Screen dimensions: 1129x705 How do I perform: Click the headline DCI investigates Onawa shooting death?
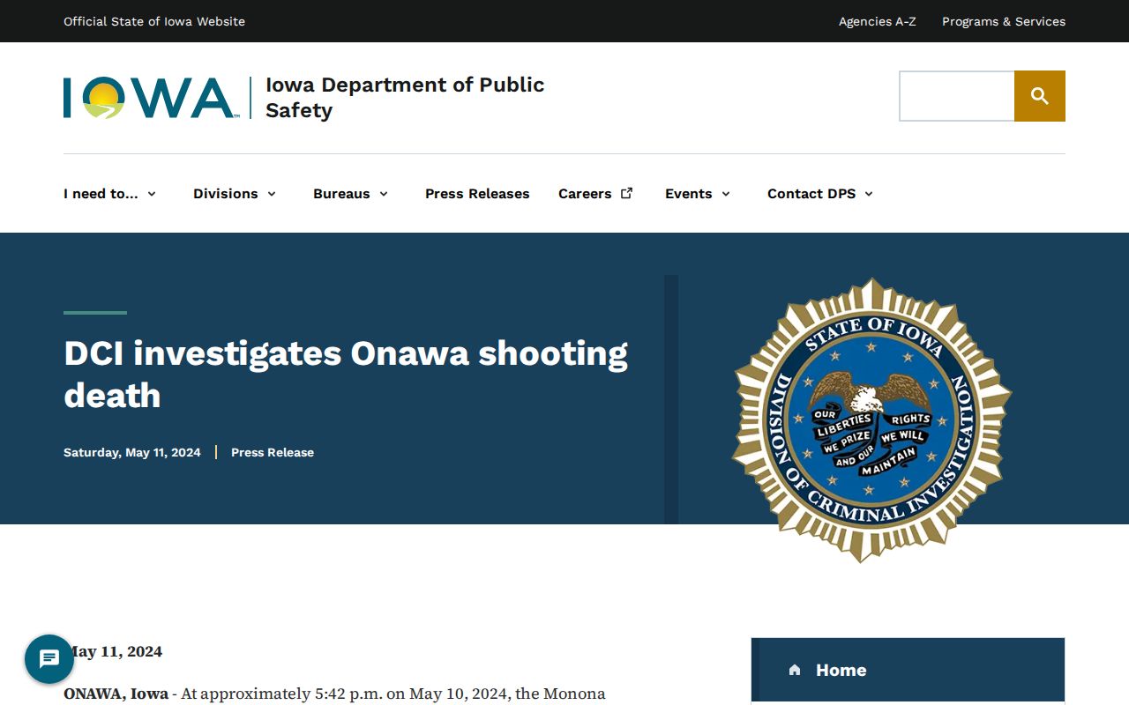click(x=346, y=374)
